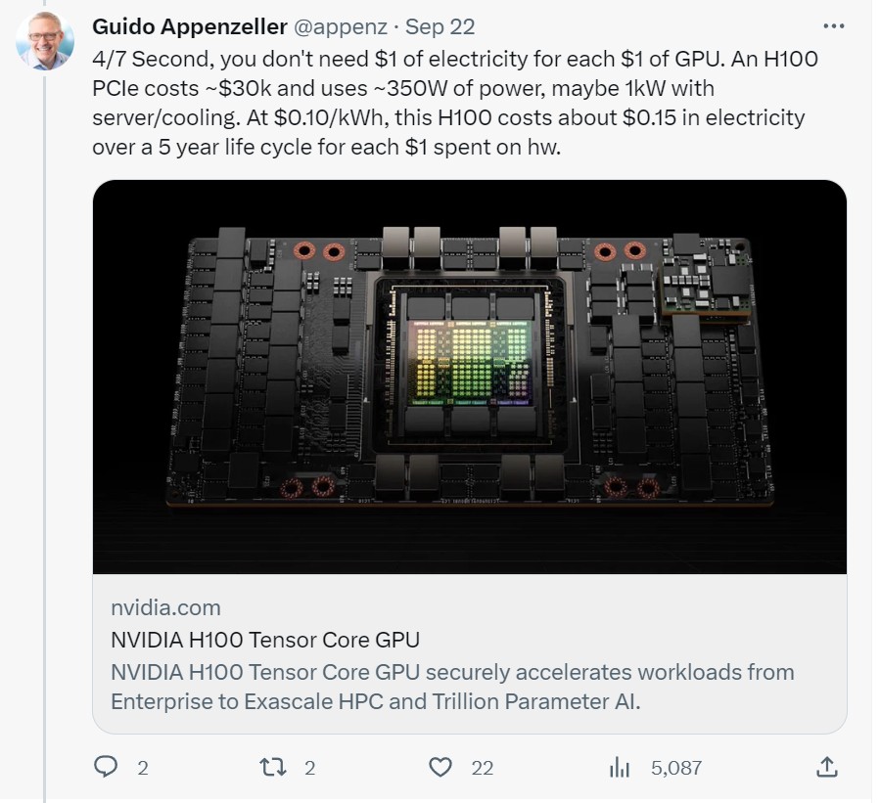The image size is (880, 803).
Task: Open the view analytics bar chart icon
Action: [620, 767]
